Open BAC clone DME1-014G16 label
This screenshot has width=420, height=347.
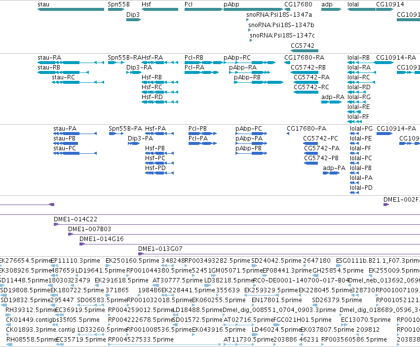click(x=102, y=239)
